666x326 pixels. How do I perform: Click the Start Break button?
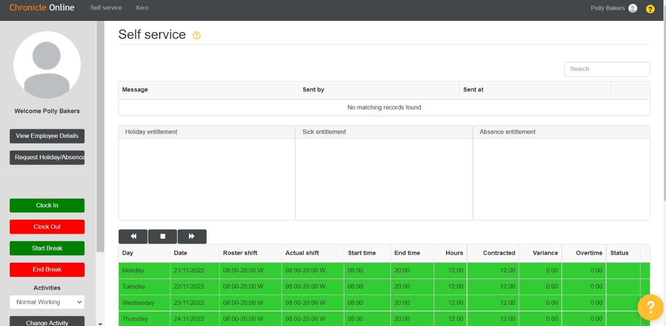(47, 248)
